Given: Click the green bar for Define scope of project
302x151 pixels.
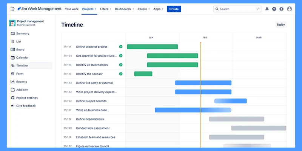Looking at the screenshot, I should (x=152, y=47).
